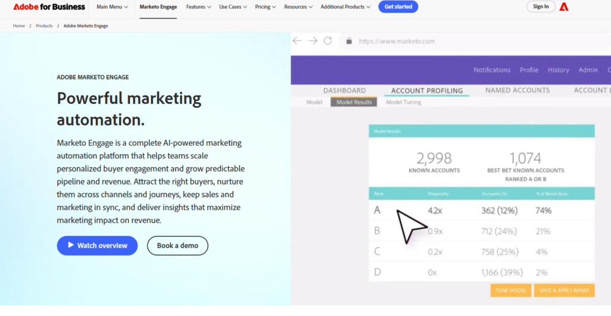The height and width of the screenshot is (316, 611).
Task: Click the Adobe for Business logo
Action: tap(49, 7)
